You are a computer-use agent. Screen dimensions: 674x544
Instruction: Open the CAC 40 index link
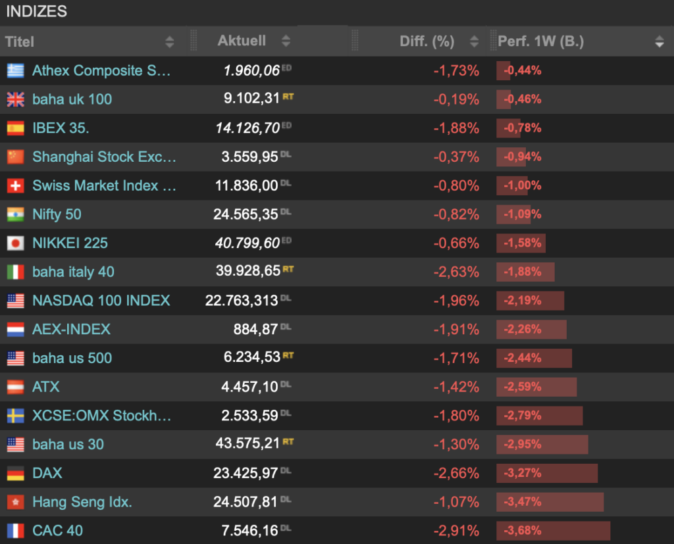point(58,531)
